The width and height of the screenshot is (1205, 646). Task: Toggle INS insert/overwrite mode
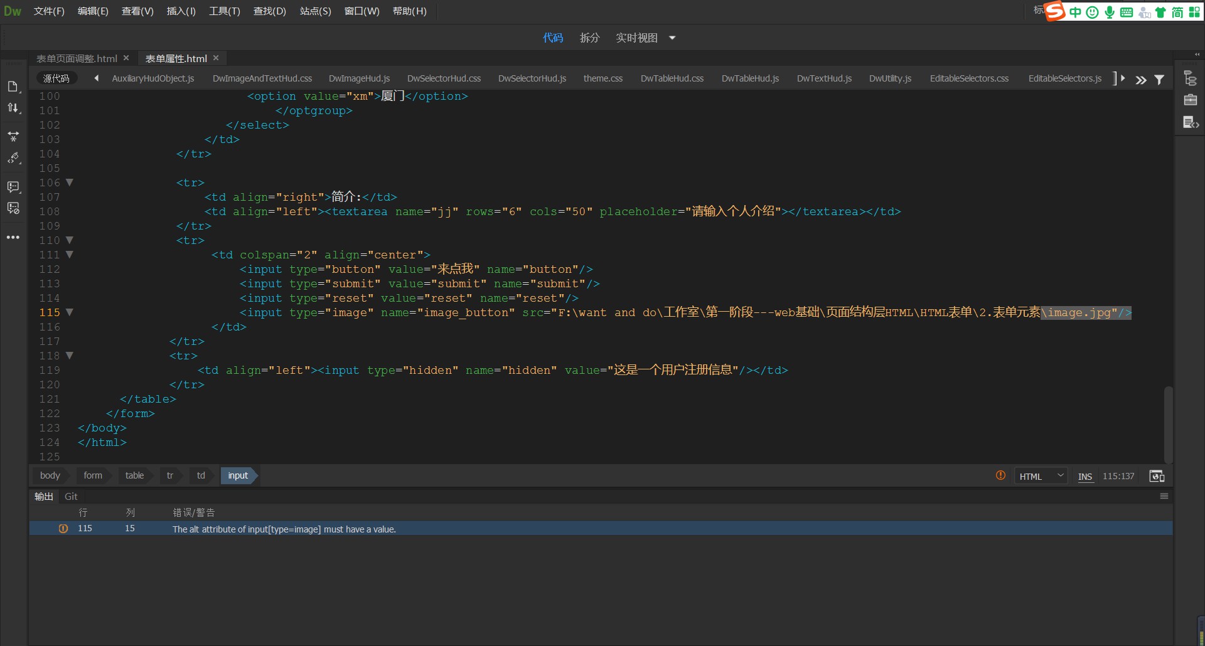[x=1085, y=477]
